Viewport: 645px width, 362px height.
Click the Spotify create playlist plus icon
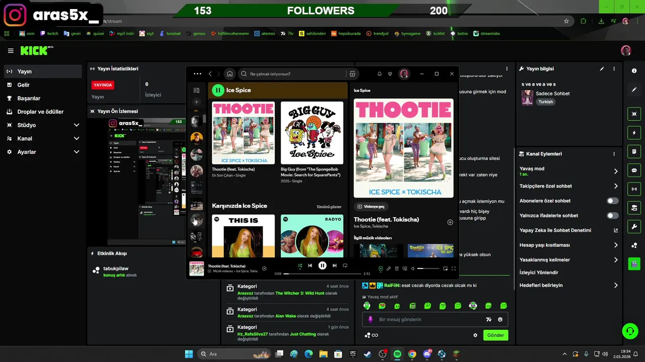coord(197,102)
